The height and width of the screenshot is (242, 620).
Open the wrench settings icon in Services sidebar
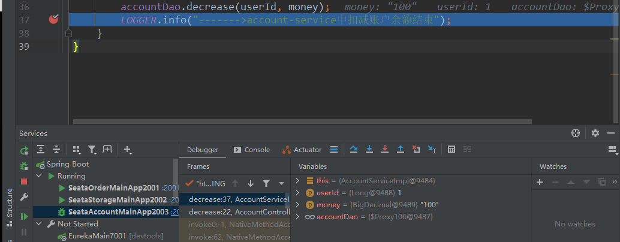click(x=24, y=197)
